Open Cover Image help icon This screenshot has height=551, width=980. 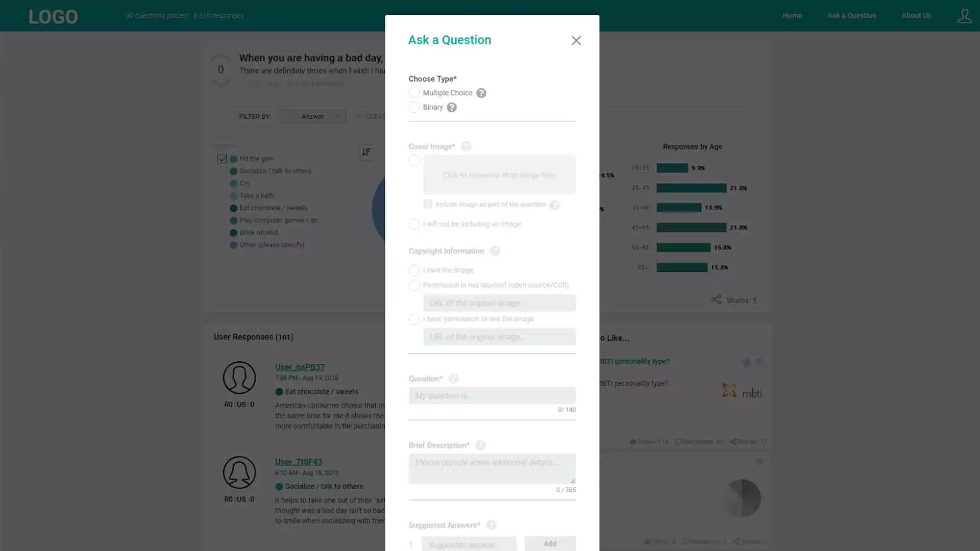pyautogui.click(x=465, y=146)
